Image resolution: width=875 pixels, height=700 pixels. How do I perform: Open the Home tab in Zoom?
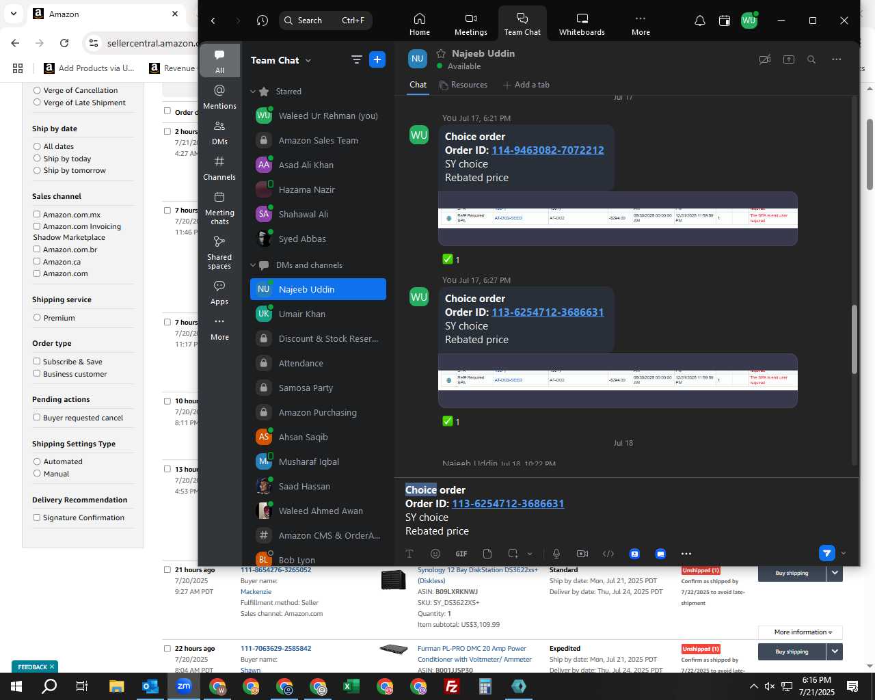tap(420, 24)
